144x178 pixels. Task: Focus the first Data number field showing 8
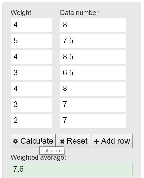(x=93, y=25)
